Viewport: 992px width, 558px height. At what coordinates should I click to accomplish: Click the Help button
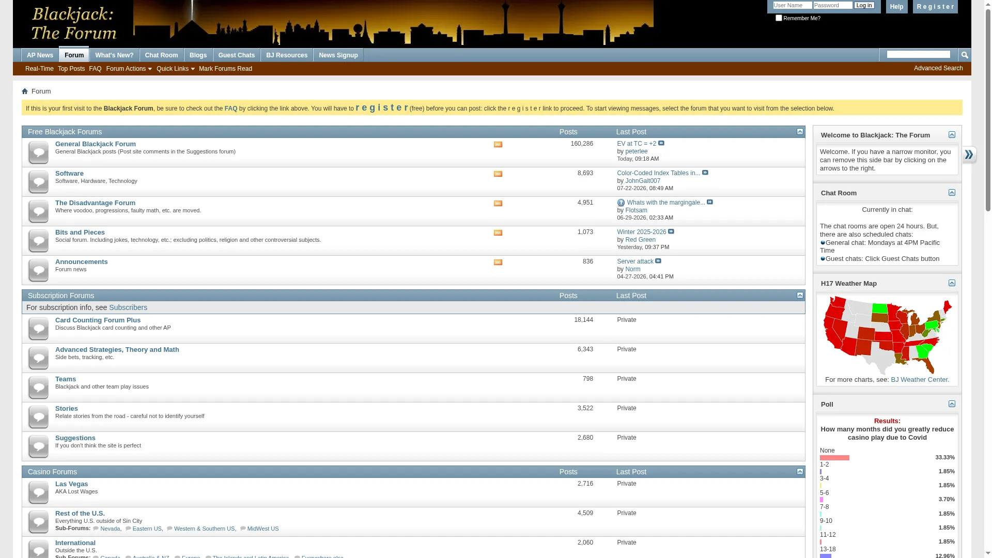[896, 7]
